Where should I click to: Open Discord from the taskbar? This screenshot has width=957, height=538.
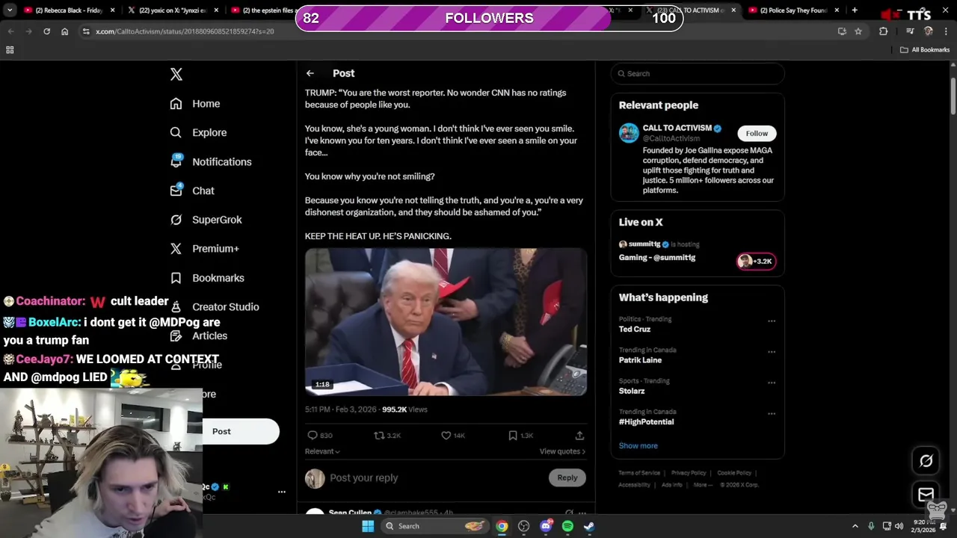pyautogui.click(x=546, y=526)
